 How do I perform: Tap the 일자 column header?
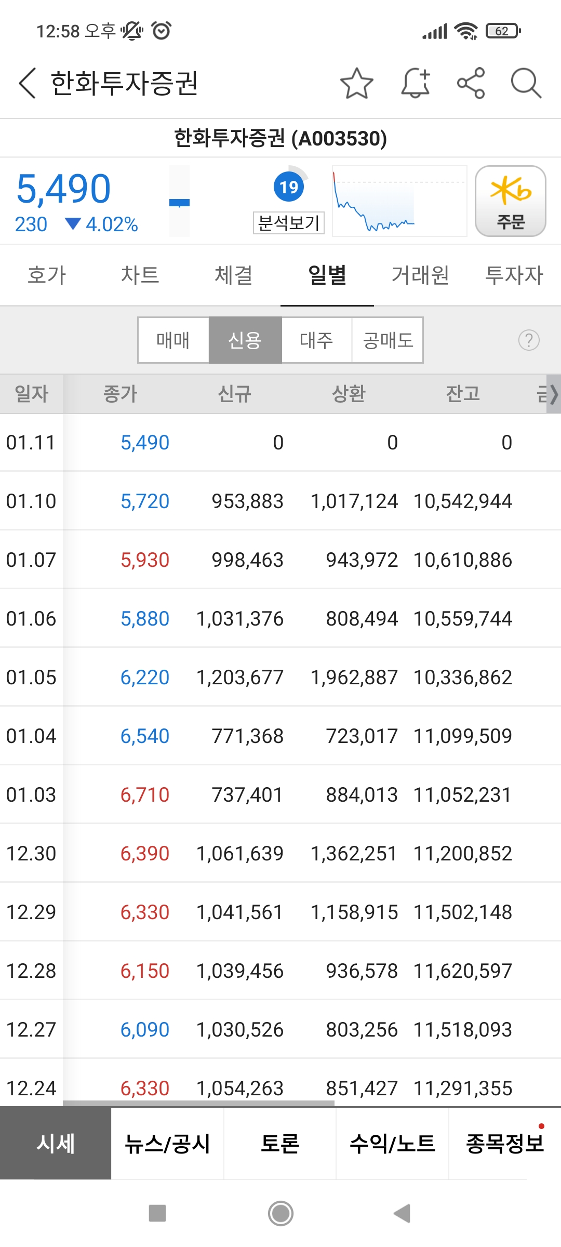point(32,394)
